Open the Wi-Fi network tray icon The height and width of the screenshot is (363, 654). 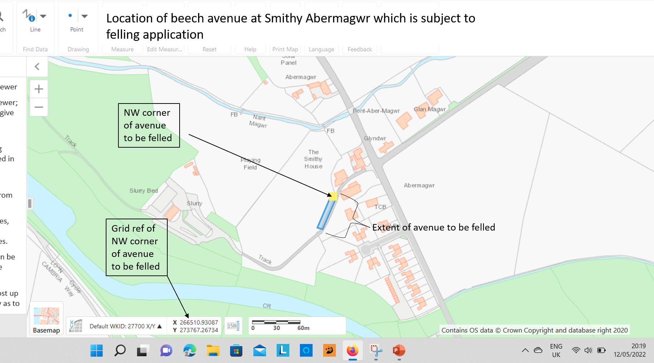[x=576, y=350]
